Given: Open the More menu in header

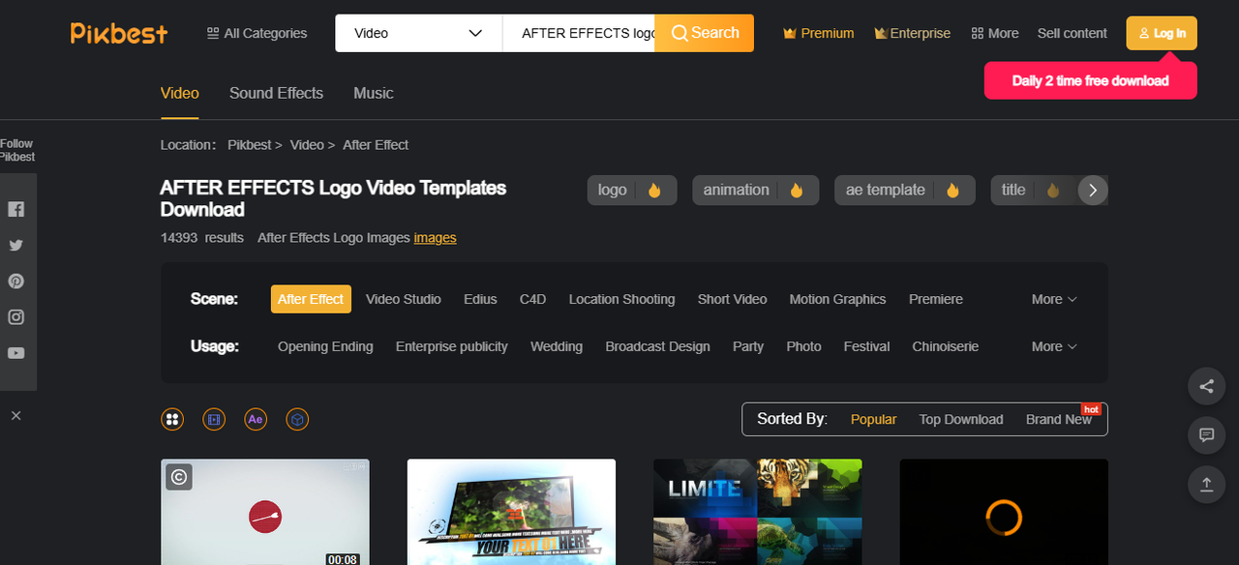Looking at the screenshot, I should click(x=995, y=33).
